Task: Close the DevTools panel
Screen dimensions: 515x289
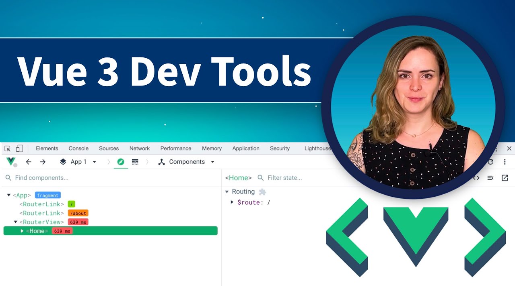Action: 509,149
